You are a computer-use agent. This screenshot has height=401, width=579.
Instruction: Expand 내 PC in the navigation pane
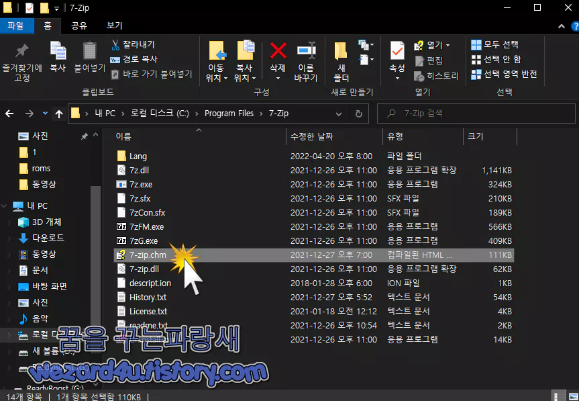tap(4, 206)
